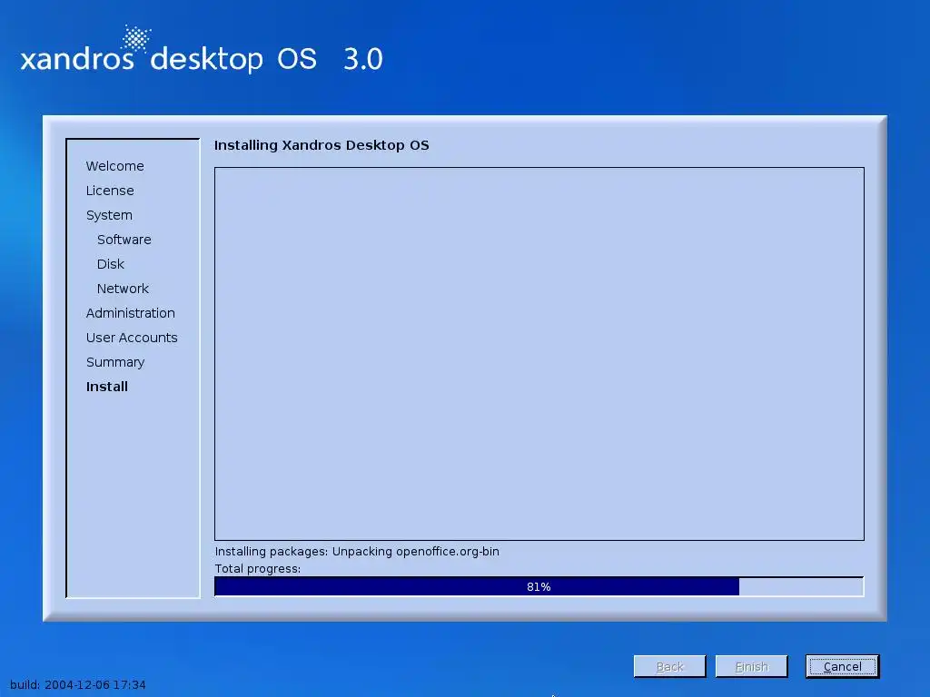
Task: Click the 'Installing Xandros Desktop OS' heading
Action: click(322, 145)
